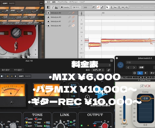Screen dimensions: 155x128
Task: Toggle record dot for Melodyne #3 track
Action: tap(48, 17)
